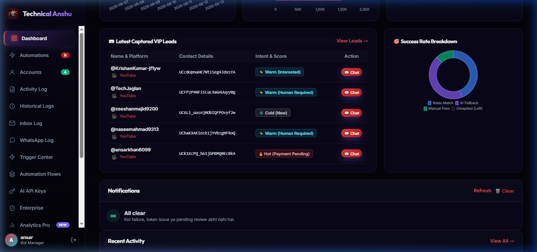Click YouTube camera icon under @ansarkhan6099
Image resolution: width=537 pixels, height=252 pixels.
click(114, 157)
